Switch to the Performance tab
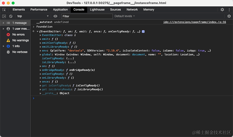The width and height of the screenshot is (233, 137). 39,10
